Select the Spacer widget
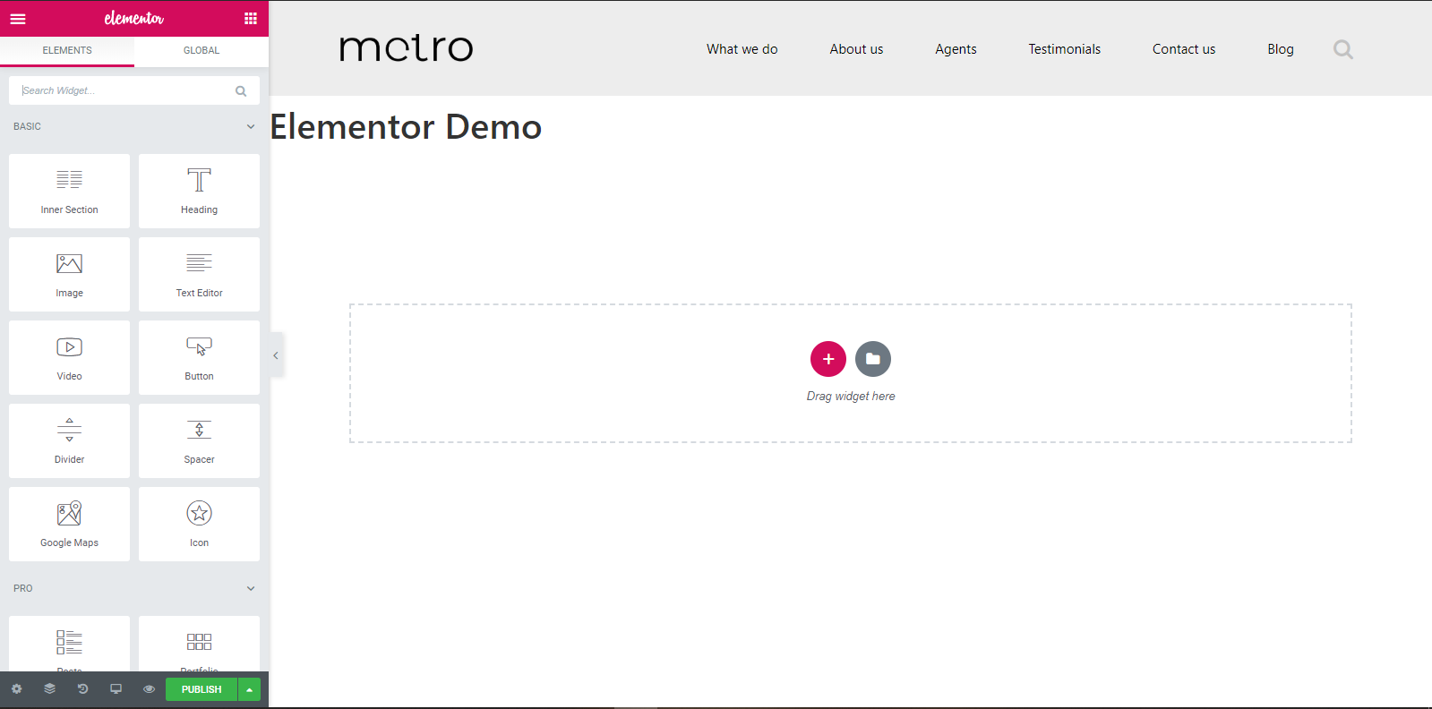Viewport: 1432px width, 709px height. click(x=199, y=440)
